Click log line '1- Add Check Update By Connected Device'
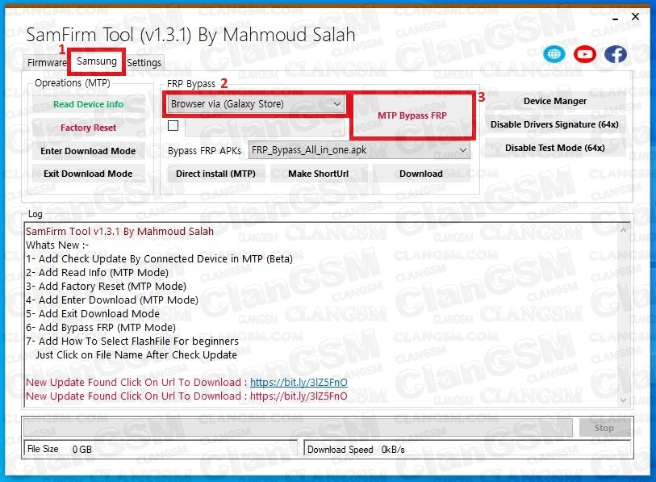Screen dimensions: 656x482 [x=160, y=259]
